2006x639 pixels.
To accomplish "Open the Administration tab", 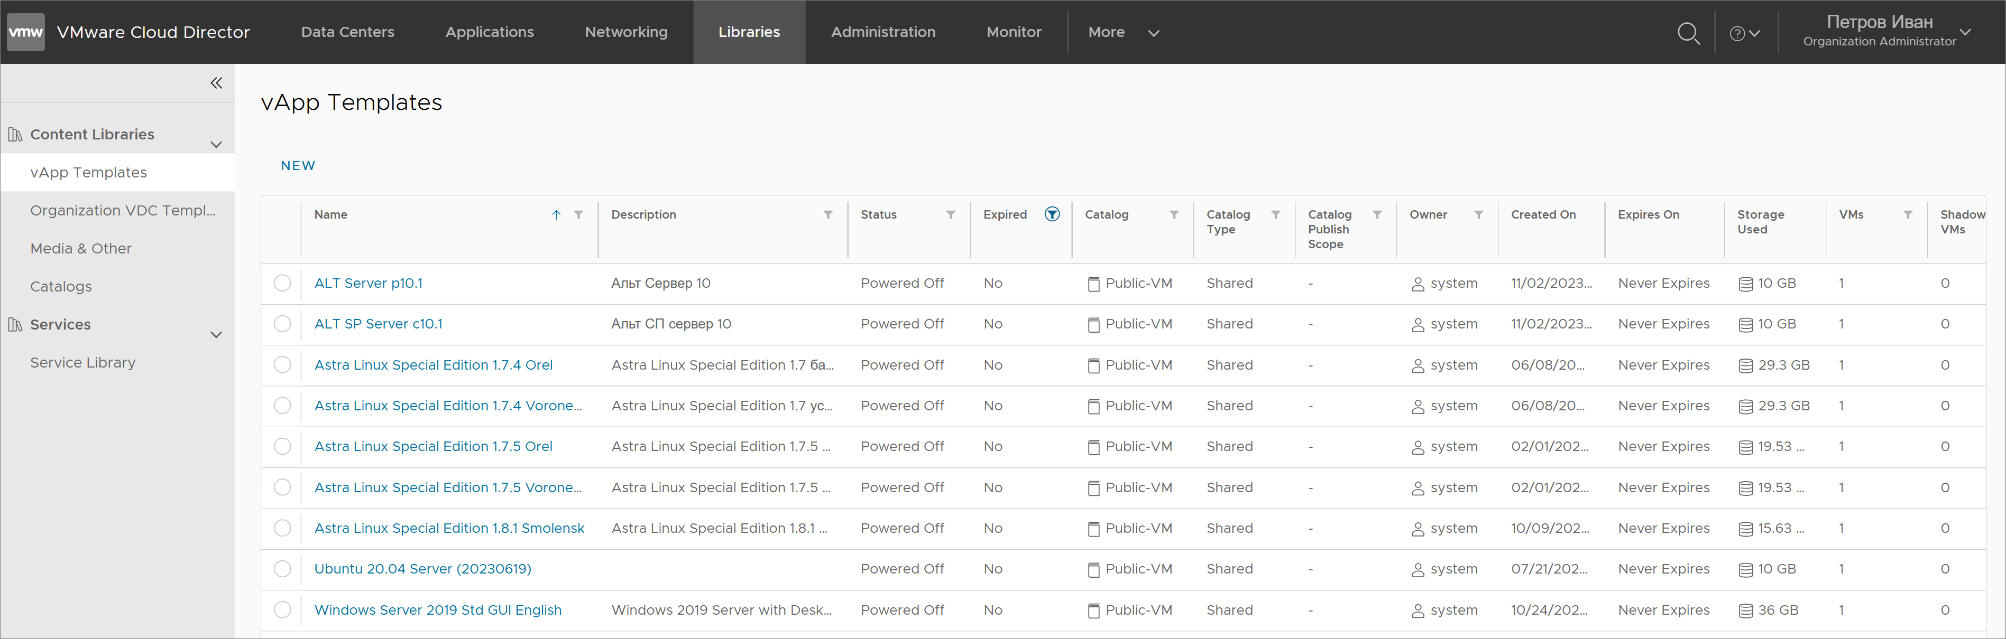I will coord(883,32).
